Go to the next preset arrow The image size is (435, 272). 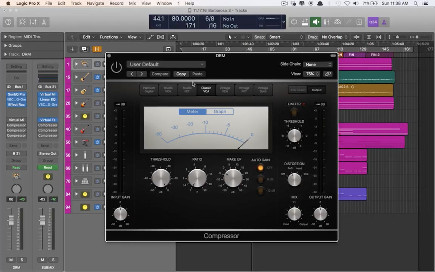pos(142,74)
